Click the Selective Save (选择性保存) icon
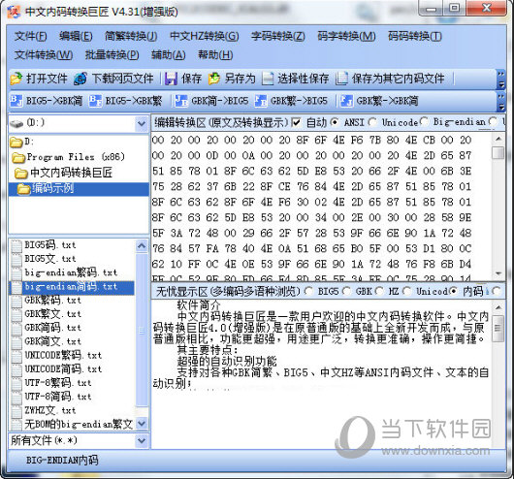 tap(268, 79)
